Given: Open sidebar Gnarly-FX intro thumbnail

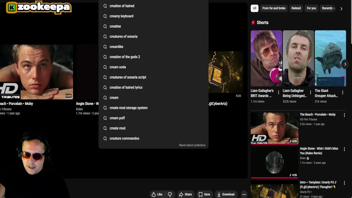Looking at the screenshot, I should tap(274, 190).
